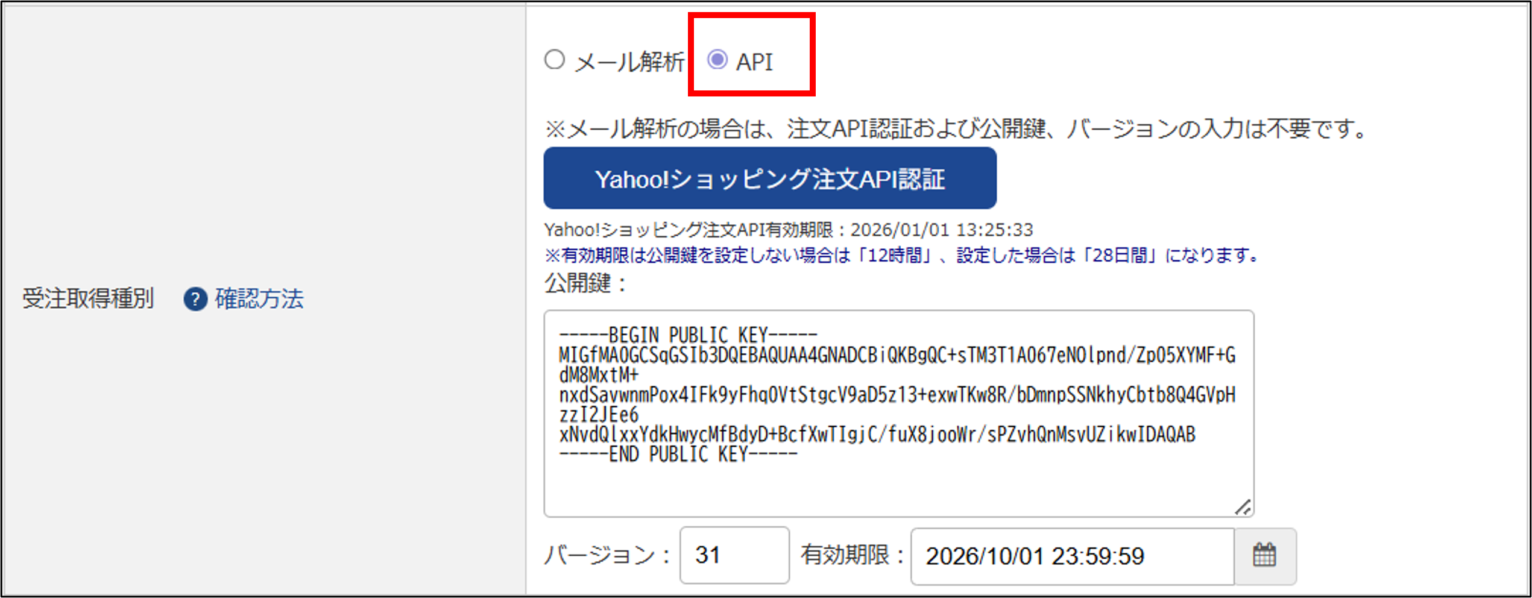Click inside the バージョン field showing 31
This screenshot has width=1532, height=598.
734,555
